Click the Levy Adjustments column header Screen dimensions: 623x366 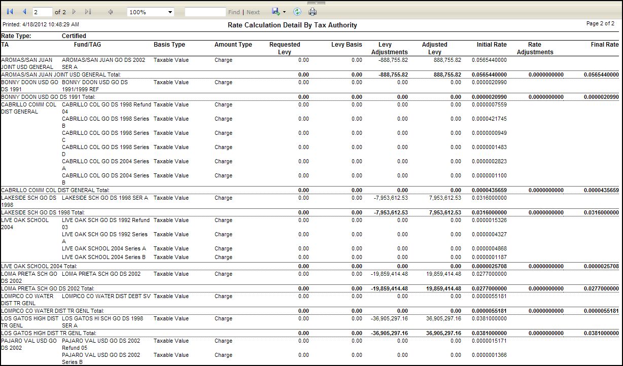coord(389,48)
